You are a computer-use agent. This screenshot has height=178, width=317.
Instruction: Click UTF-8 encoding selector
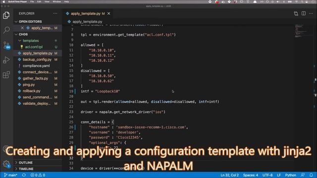pyautogui.click(x=267, y=175)
